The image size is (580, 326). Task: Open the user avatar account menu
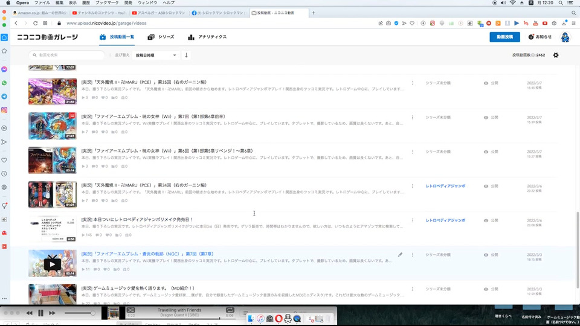coord(565,37)
